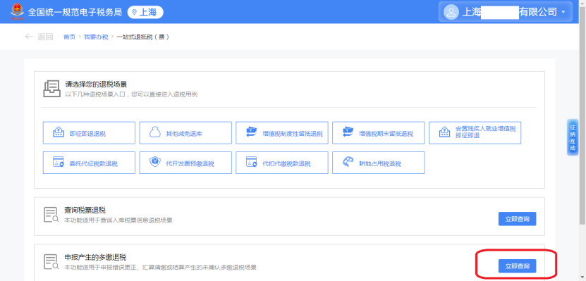Click the 代扣代缴税款退税 icon
Viewport: 586px width, 281px height.
click(x=251, y=162)
